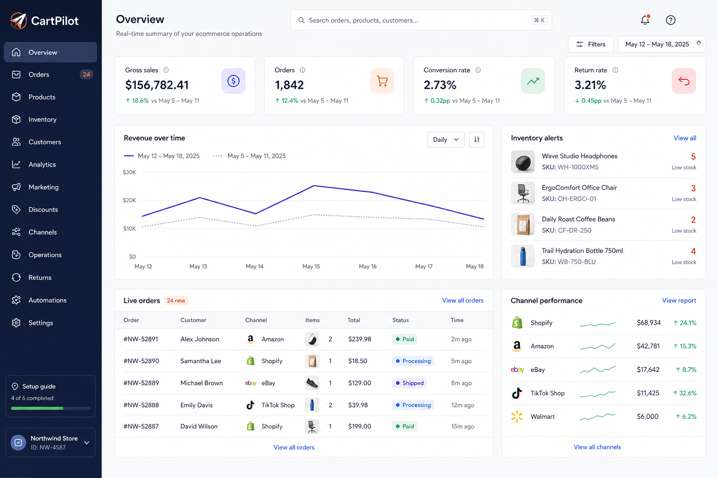Click the Return rate info icon
The image size is (718, 478).
(615, 70)
